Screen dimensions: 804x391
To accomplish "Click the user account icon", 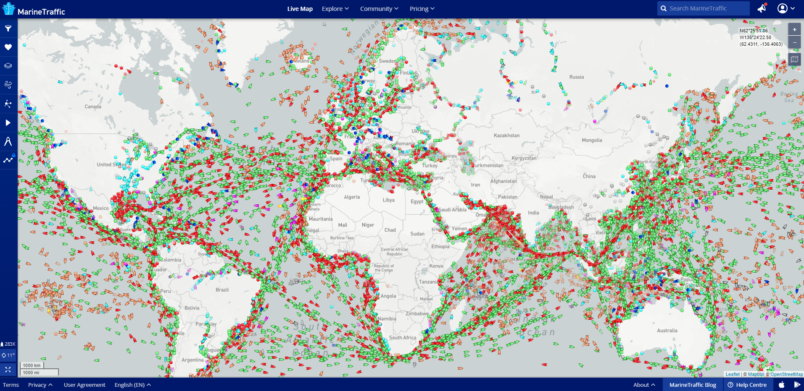I will 783,8.
